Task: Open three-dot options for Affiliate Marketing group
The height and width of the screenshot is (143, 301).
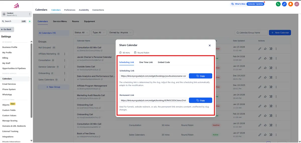Action: (x=65, y=54)
